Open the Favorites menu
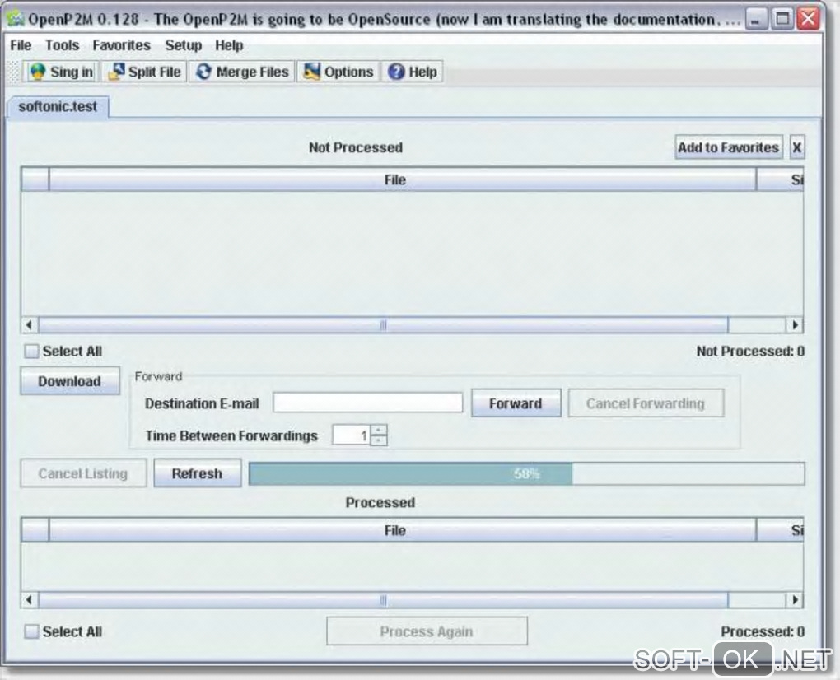 pos(122,45)
